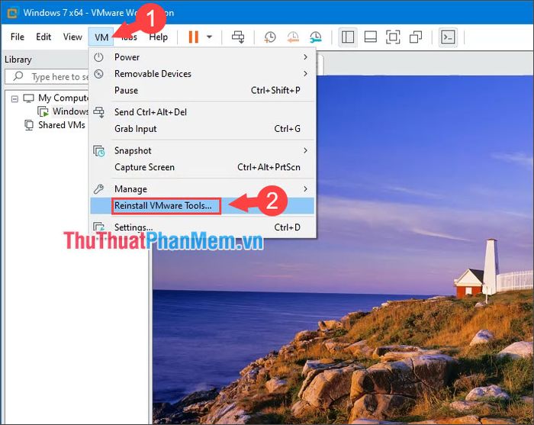This screenshot has height=425, width=534.
Task: Select Grab Input menu entry
Action: [x=202, y=129]
